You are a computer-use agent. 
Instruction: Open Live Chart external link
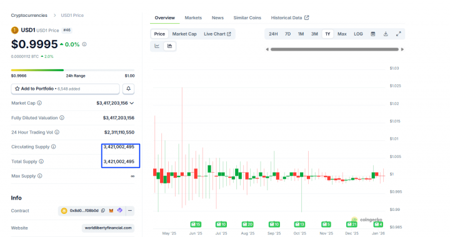click(x=217, y=34)
